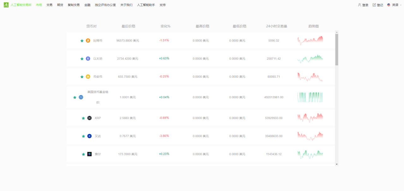Click the 492013981.00 volume value
The width and height of the screenshot is (404, 191).
[274, 97]
